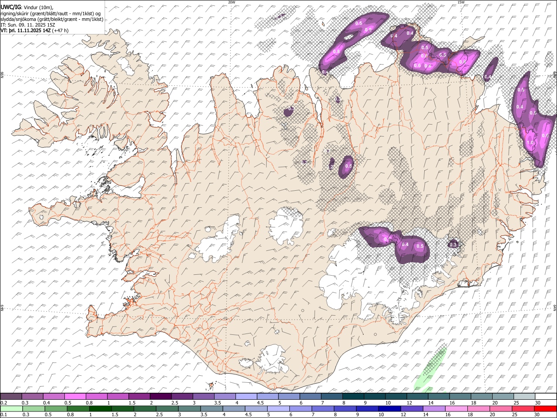Pick the darkest green swatch between 1 and 1.5
The width and height of the screenshot is (557, 418).
tap(100, 408)
